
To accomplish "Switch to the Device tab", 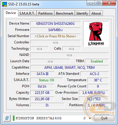I will (11, 13).
